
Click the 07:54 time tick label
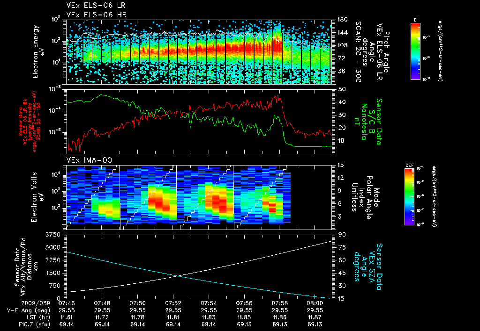point(209,303)
